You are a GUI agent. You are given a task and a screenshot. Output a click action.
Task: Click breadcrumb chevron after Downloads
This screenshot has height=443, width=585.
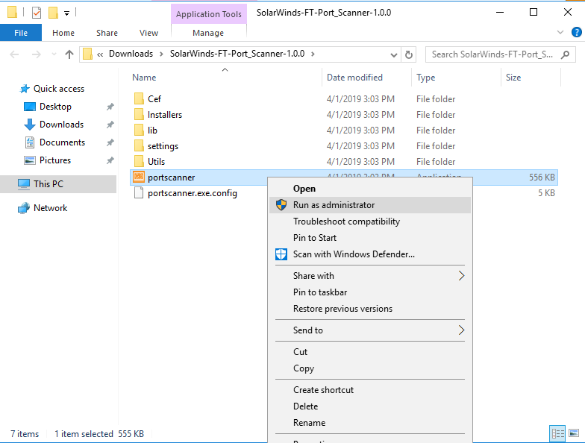pyautogui.click(x=161, y=54)
